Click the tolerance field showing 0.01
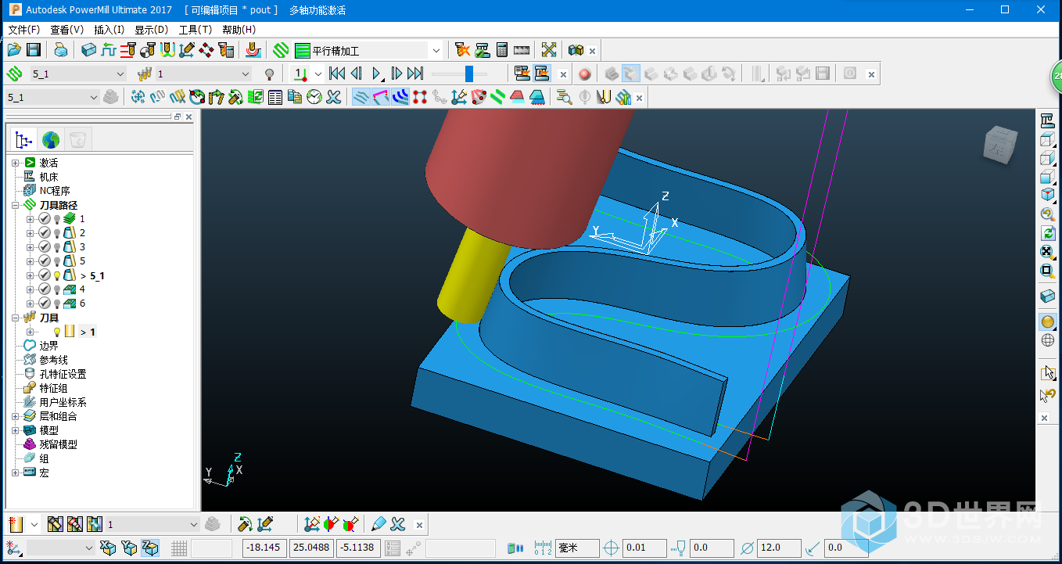This screenshot has height=564, width=1062. tap(644, 548)
